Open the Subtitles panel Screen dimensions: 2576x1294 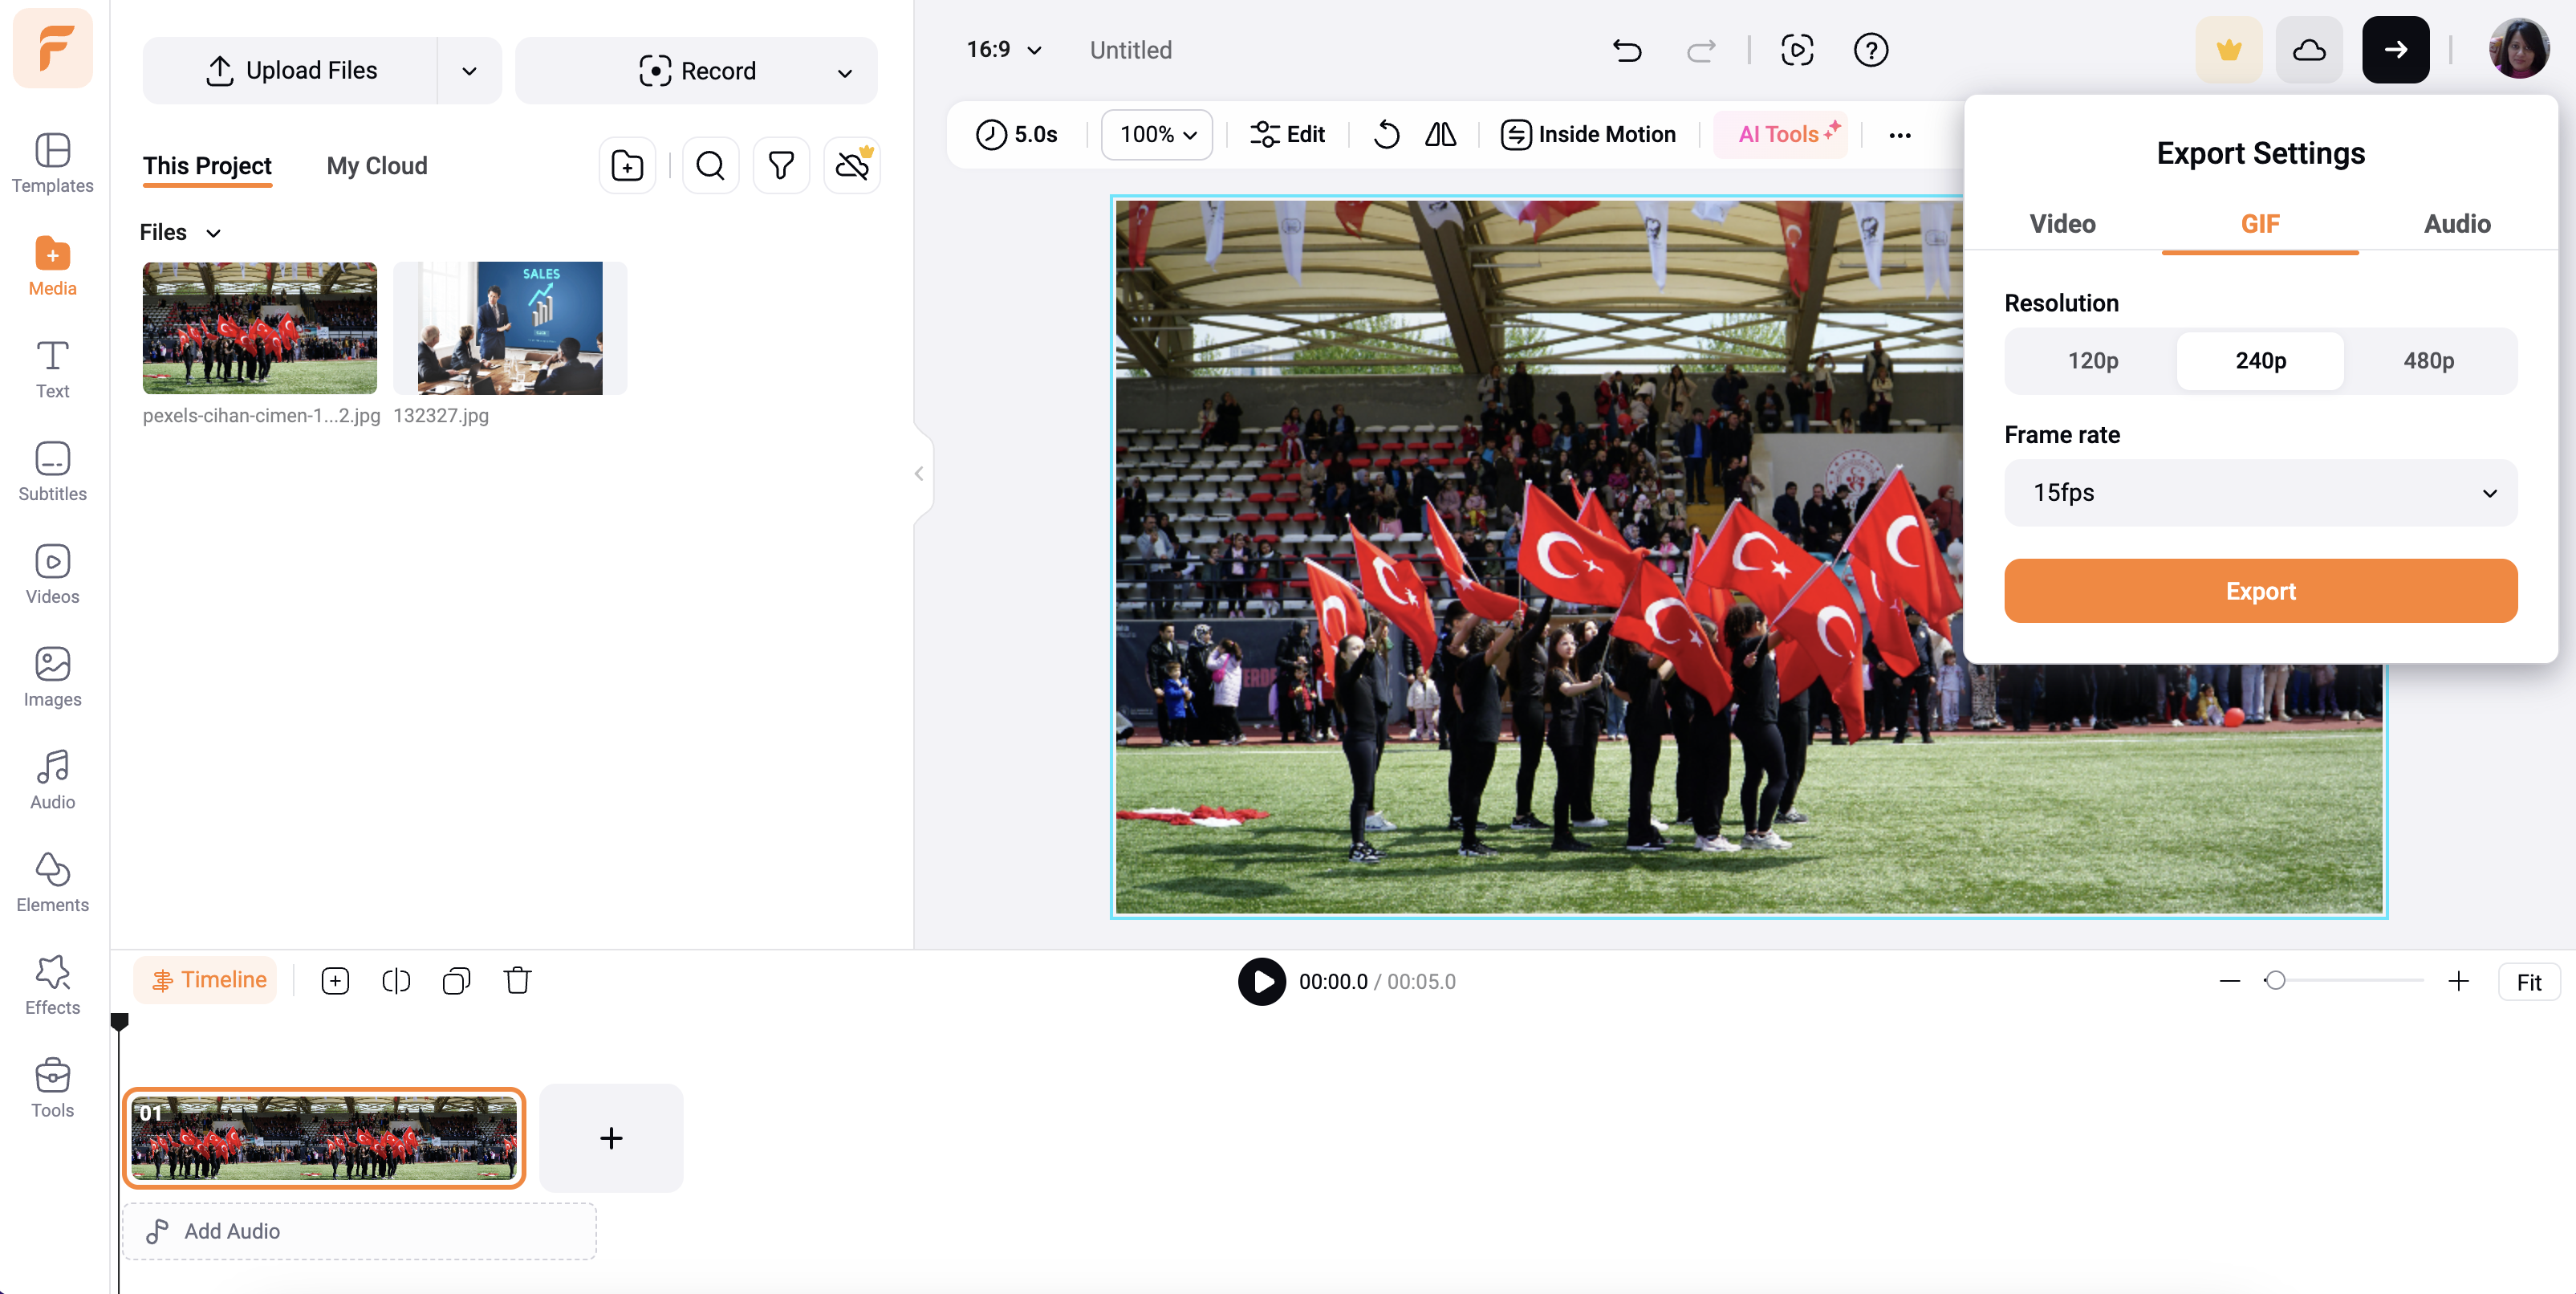pos(52,471)
